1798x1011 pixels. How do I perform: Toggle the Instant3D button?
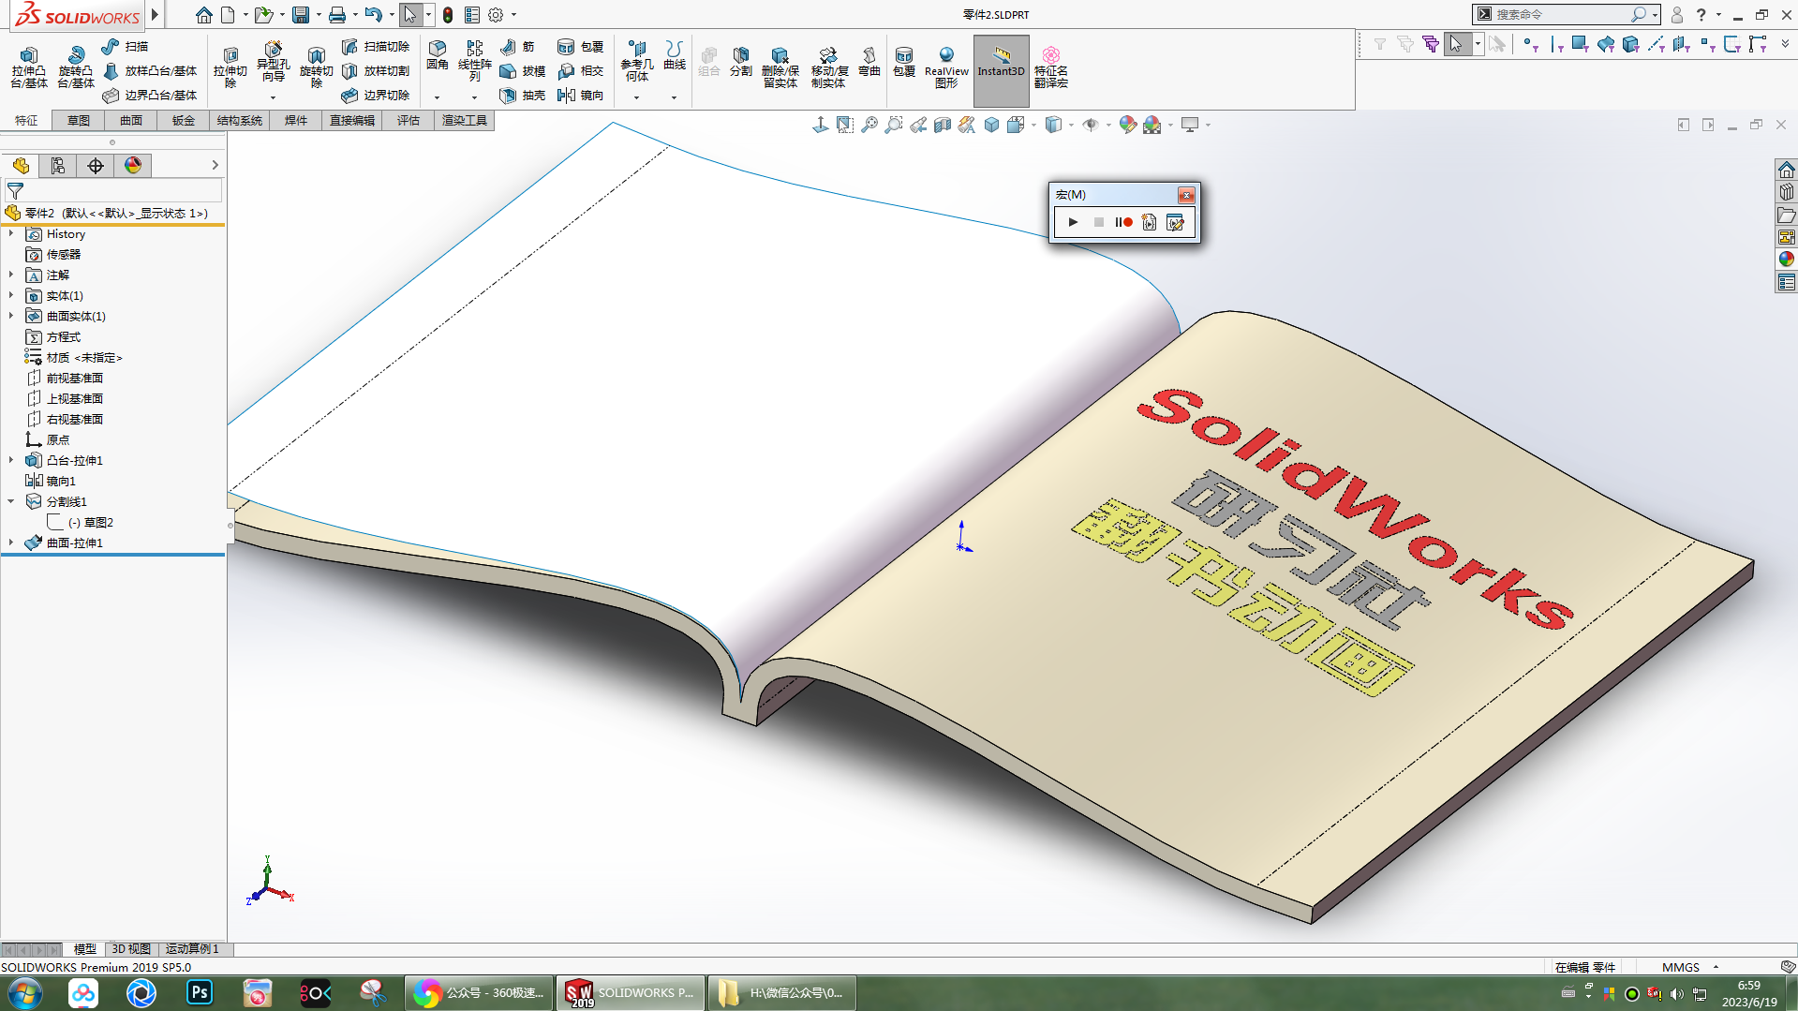(1001, 70)
